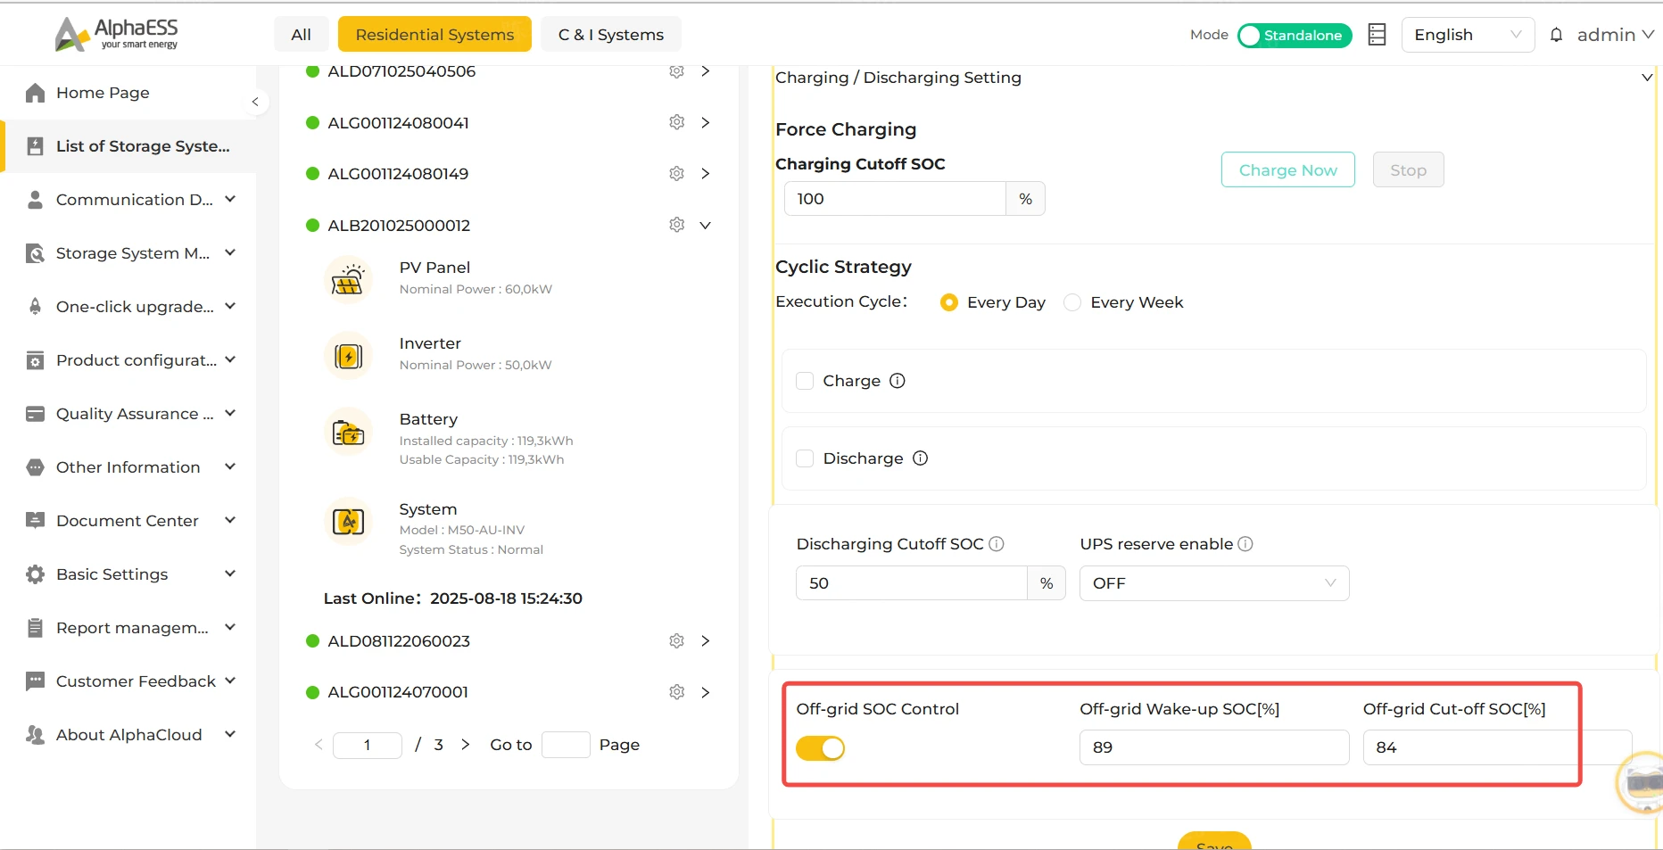Show Discharge info tooltip icon
Screen dimensions: 1663x850
tap(921, 458)
